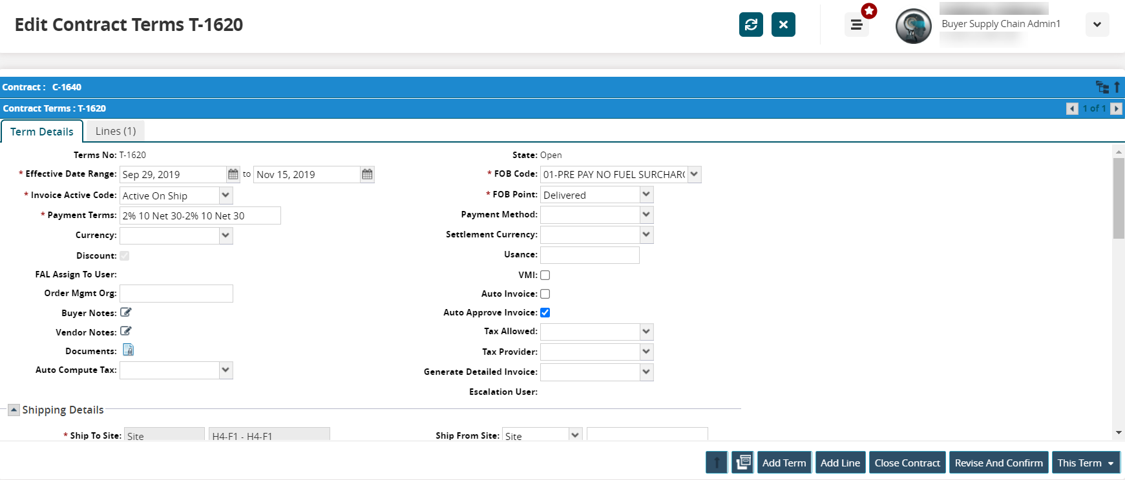
Task: Expand the FOB Point dropdown
Action: pos(646,194)
